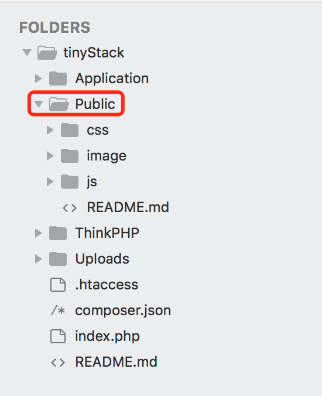Select the ThinkPHP folder label
The image size is (322, 396).
107,233
